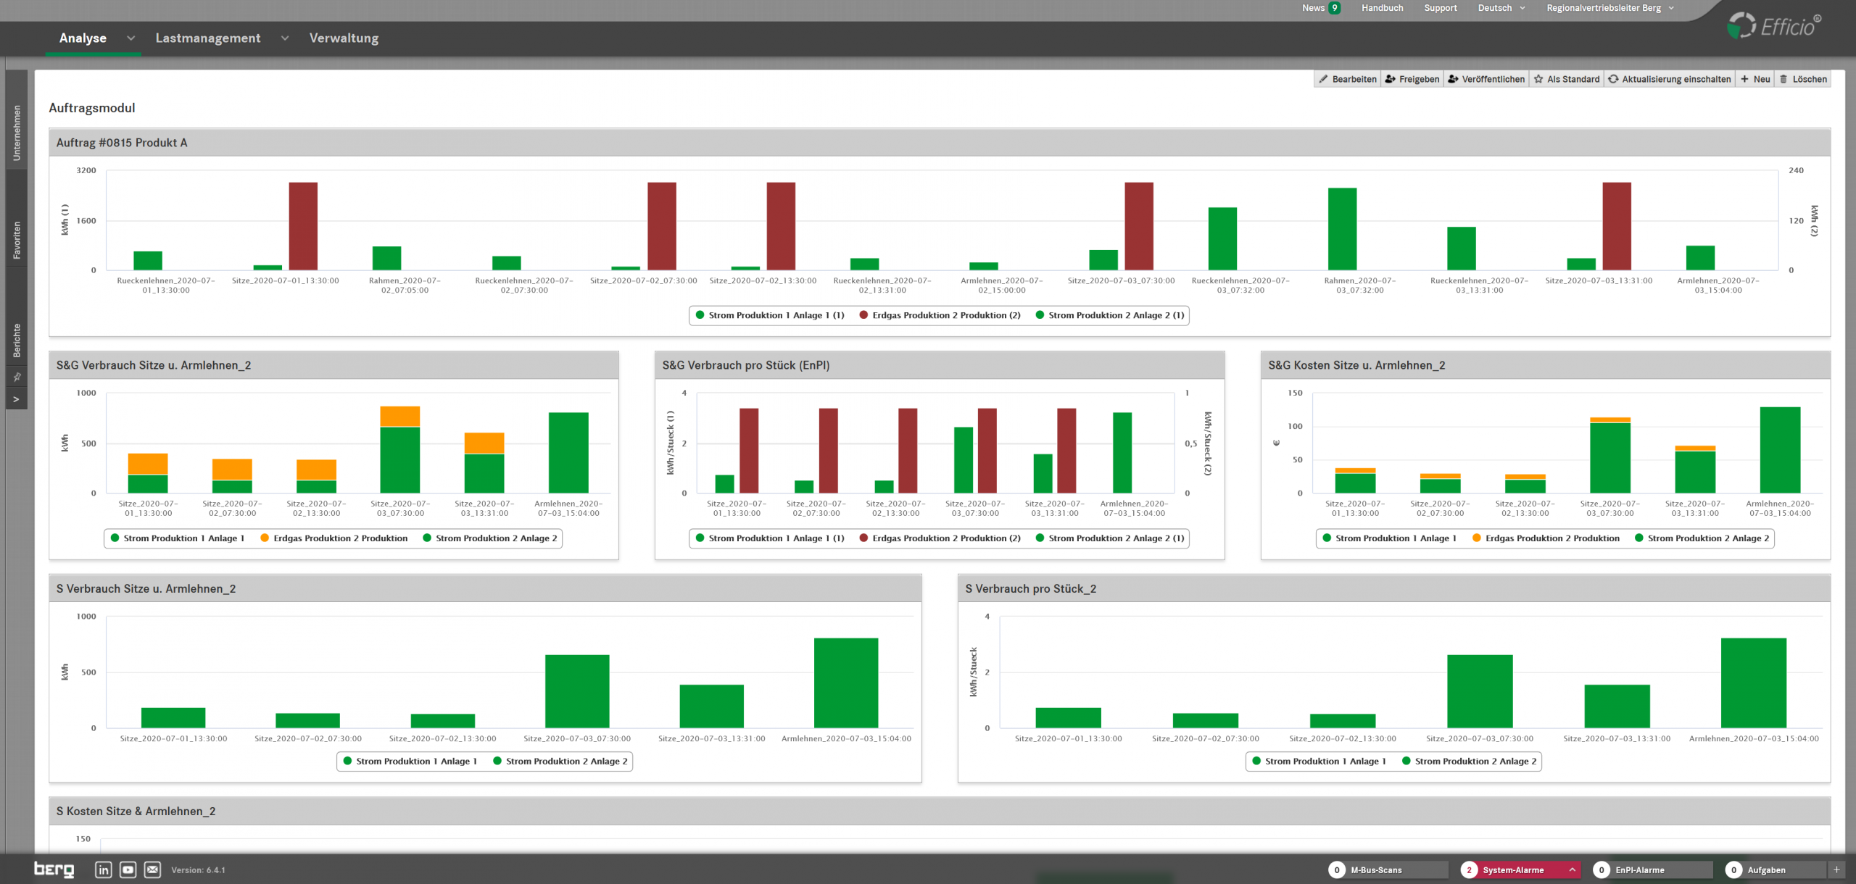Select the Analyse navigation tab
The image size is (1856, 884).
pos(83,38)
